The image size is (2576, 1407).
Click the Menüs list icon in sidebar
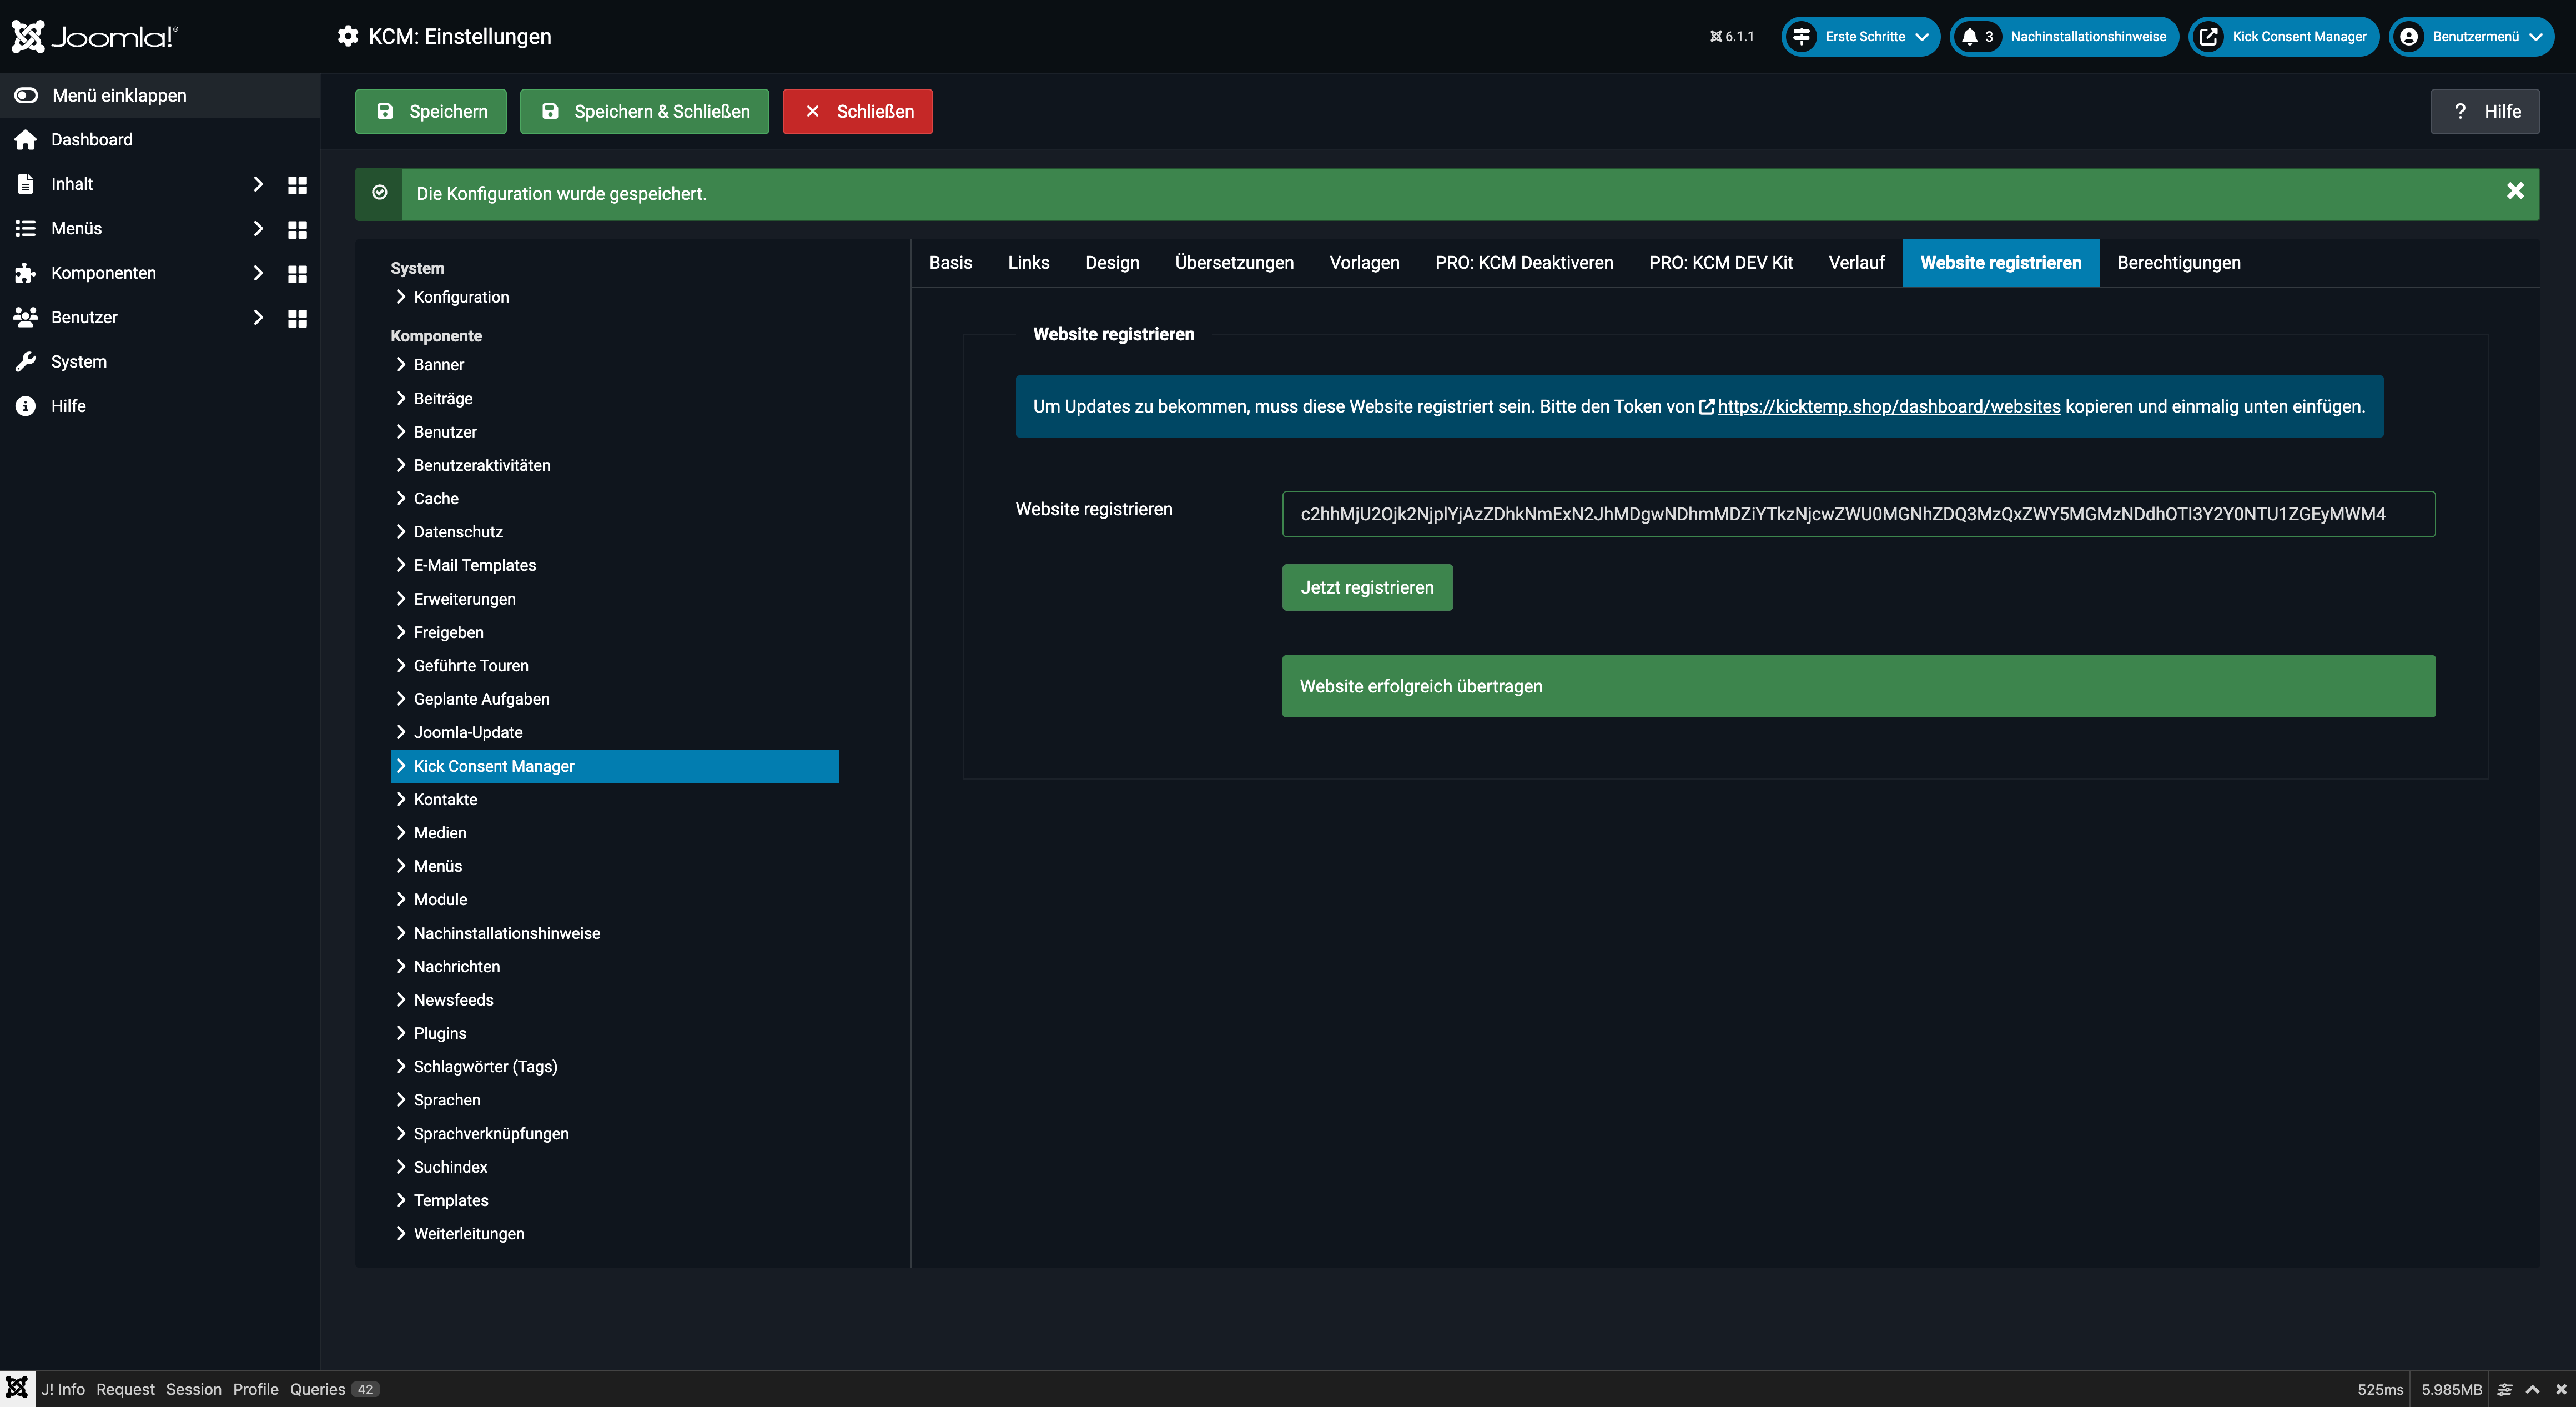coord(26,229)
